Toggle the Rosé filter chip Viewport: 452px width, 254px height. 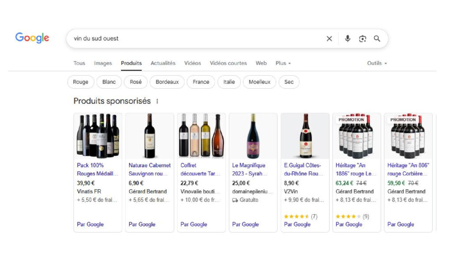pyautogui.click(x=136, y=82)
